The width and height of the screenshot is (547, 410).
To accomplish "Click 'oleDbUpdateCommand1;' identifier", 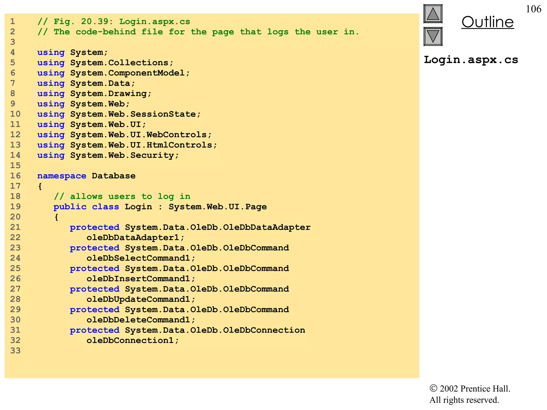I will [x=141, y=299].
